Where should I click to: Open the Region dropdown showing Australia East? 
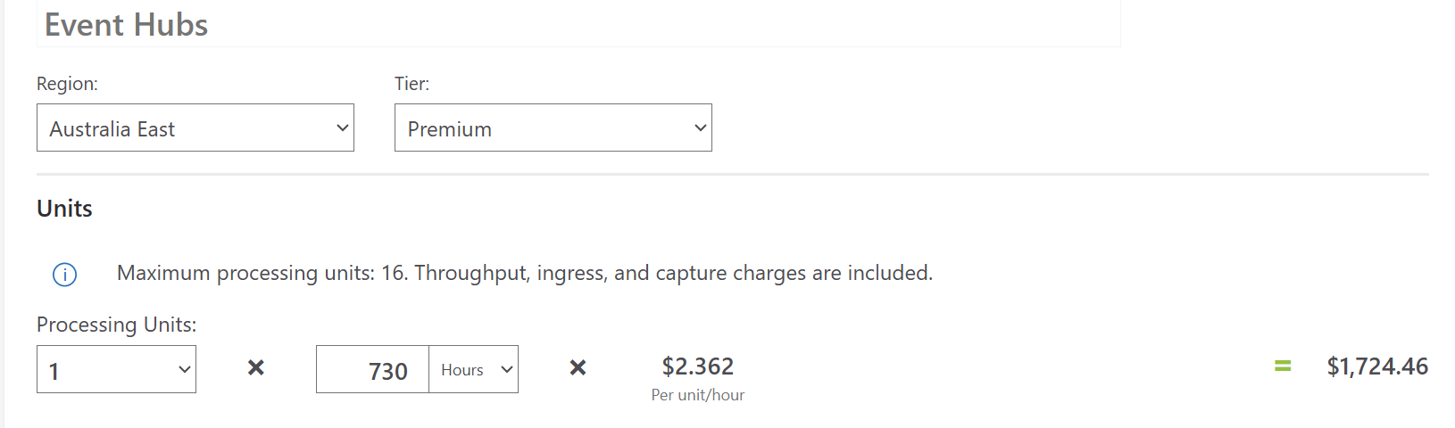[195, 128]
